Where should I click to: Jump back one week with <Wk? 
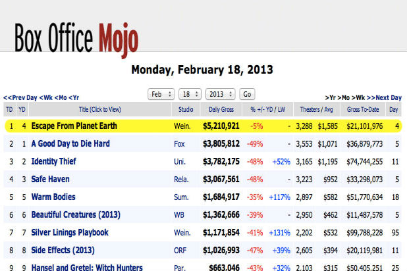tap(46, 97)
